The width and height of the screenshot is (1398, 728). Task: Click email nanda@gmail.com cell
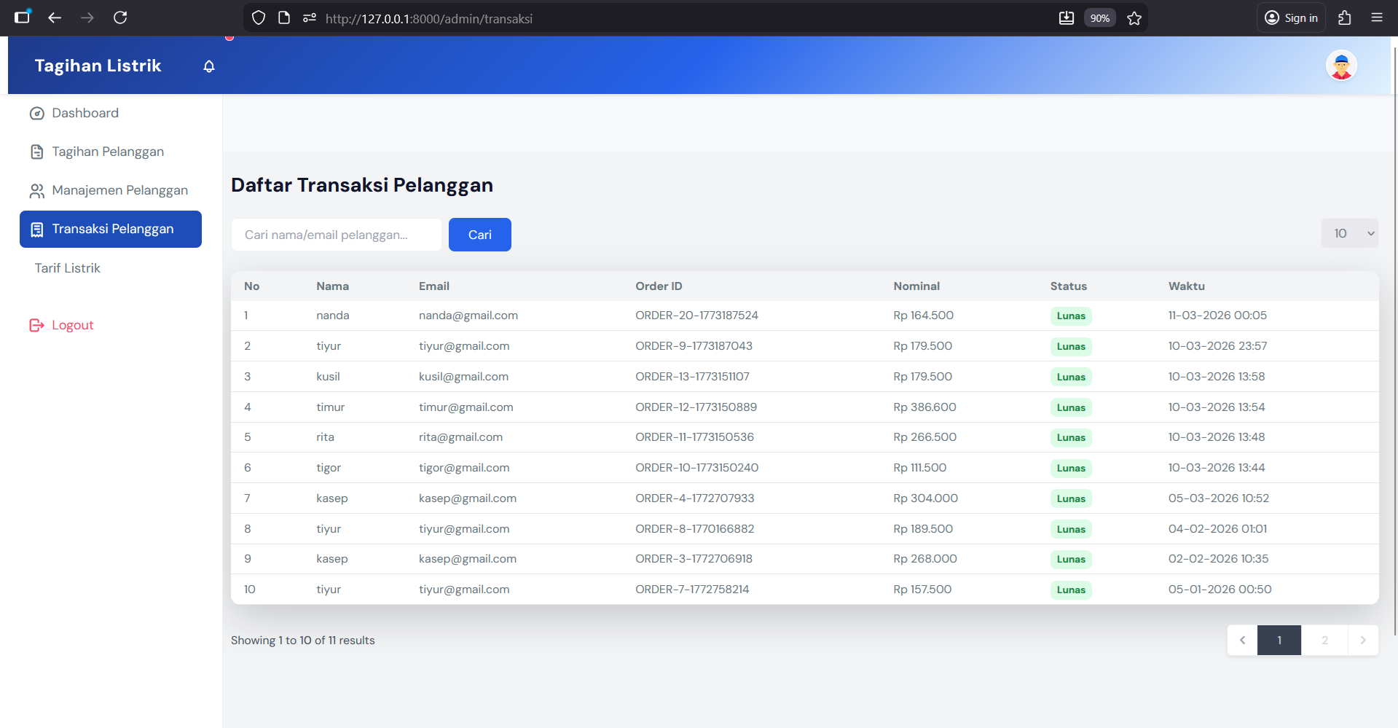tap(468, 316)
